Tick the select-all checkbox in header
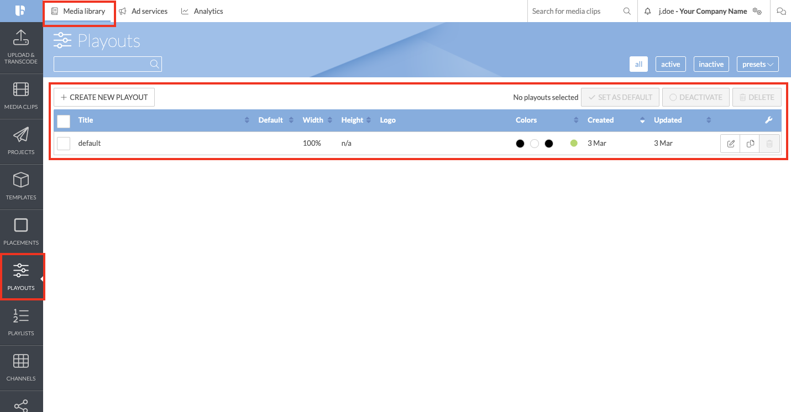 64,121
